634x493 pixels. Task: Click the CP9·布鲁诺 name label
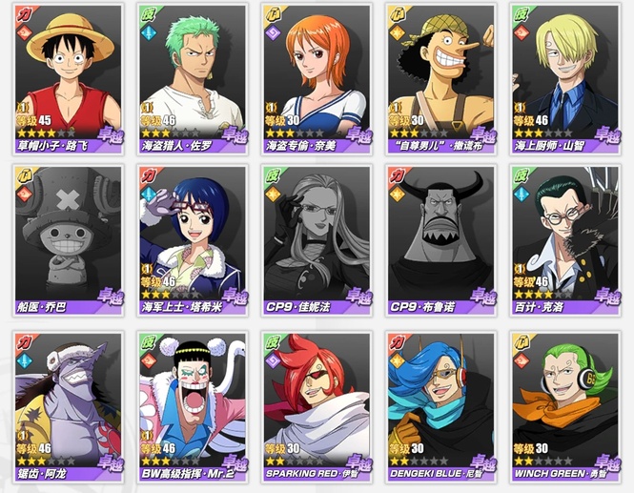[x=421, y=307]
